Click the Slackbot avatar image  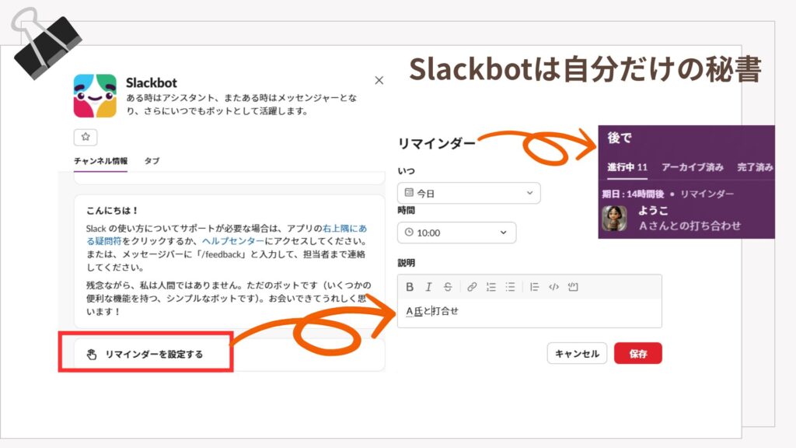95,96
